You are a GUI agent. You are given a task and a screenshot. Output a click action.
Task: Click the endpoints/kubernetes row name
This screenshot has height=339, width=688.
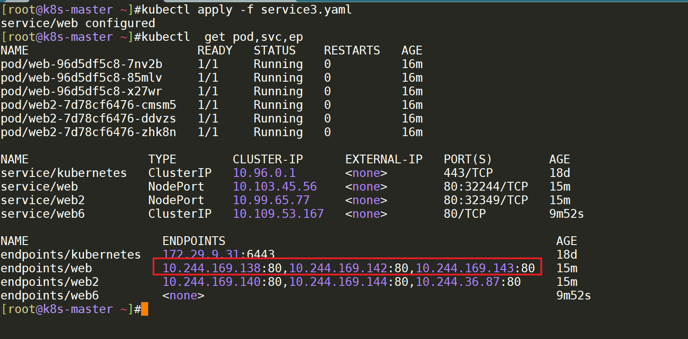coord(71,255)
